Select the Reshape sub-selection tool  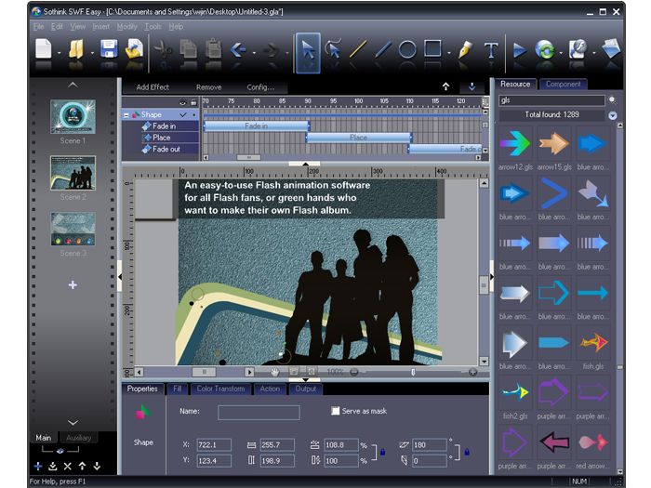click(x=333, y=49)
